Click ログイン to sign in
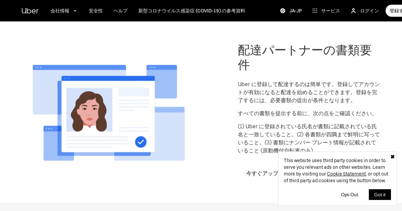 [x=370, y=11]
